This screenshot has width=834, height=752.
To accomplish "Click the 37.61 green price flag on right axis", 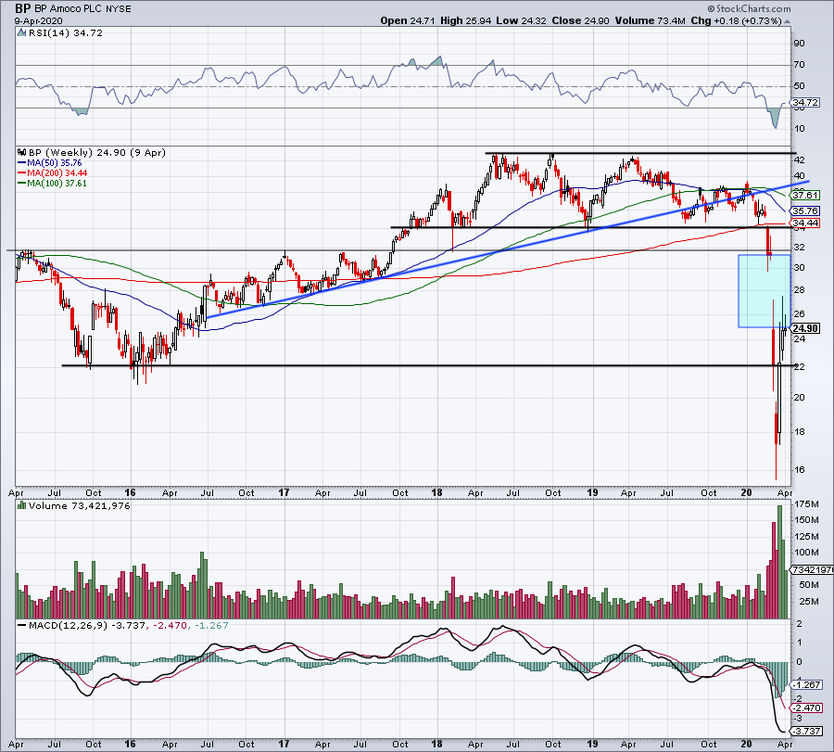I will coord(805,196).
